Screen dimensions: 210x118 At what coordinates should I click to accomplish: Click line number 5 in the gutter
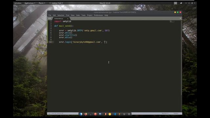click(51, 30)
